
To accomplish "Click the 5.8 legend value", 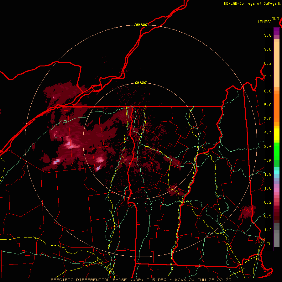I will point(268,105).
